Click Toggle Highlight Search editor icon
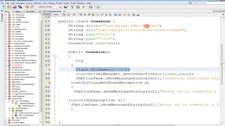The width and height of the screenshot is (225, 126). coord(93,15)
